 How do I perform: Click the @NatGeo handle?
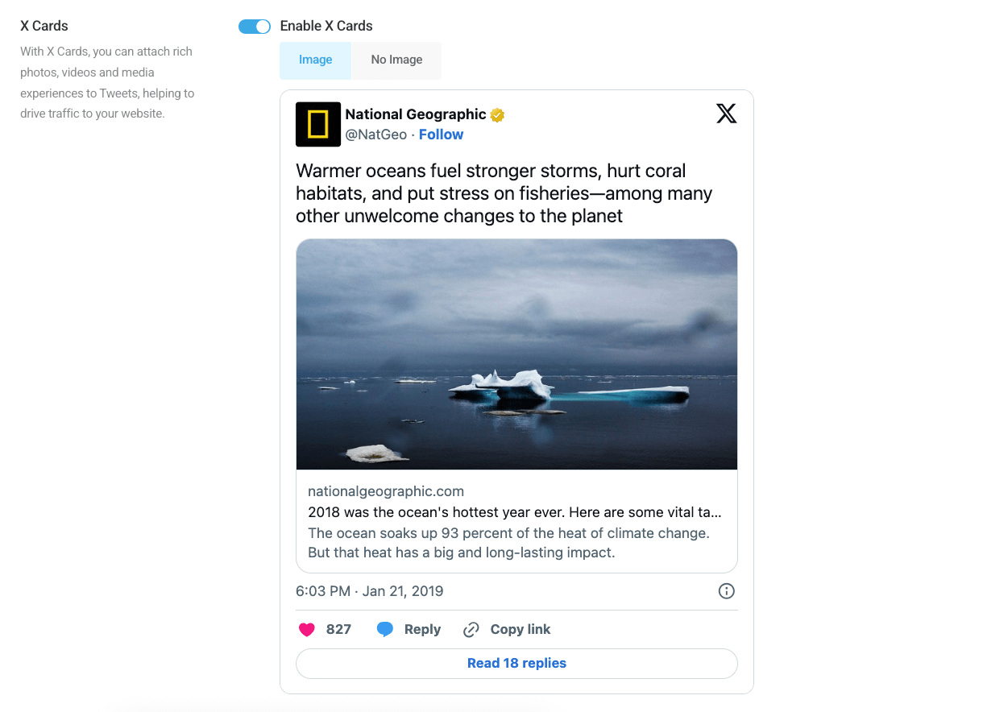pos(376,135)
